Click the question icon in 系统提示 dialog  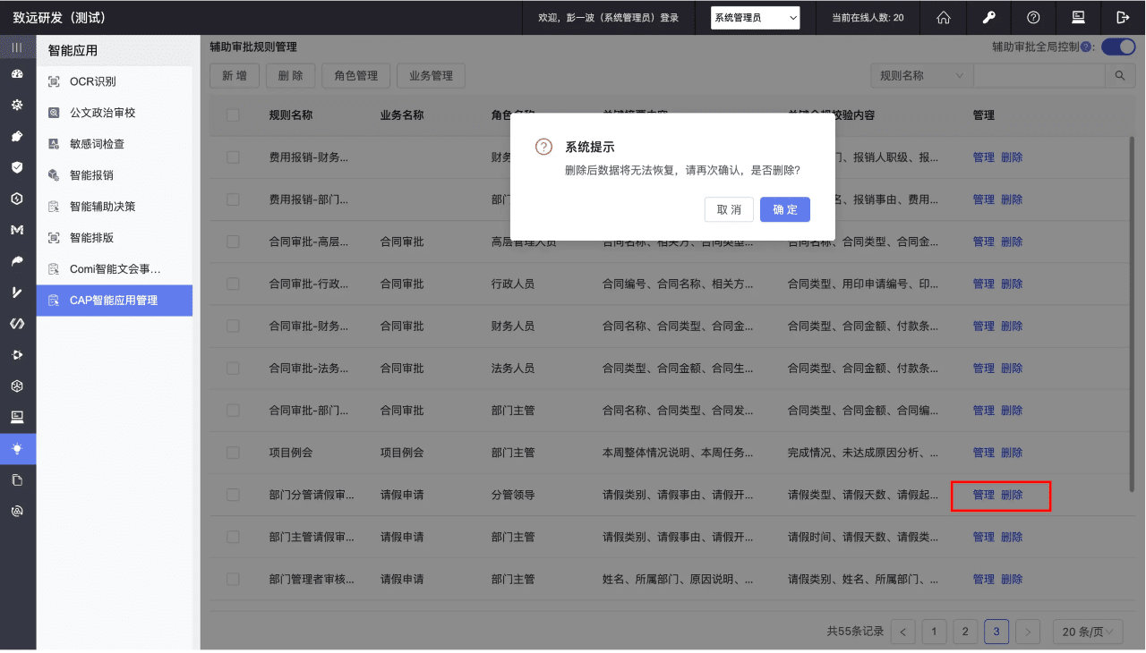543,147
